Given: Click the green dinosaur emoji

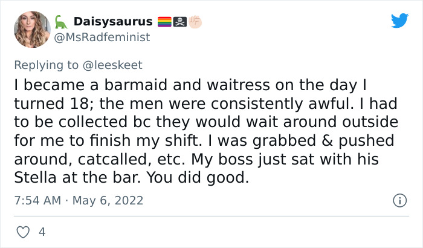Looking at the screenshot, I should coord(61,22).
